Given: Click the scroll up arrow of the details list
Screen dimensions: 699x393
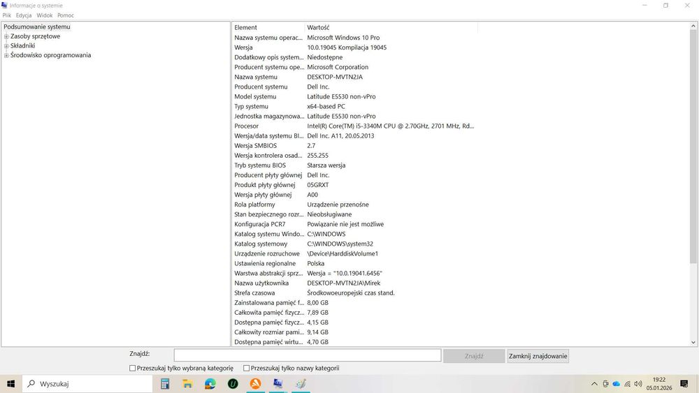Looking at the screenshot, I should click(x=693, y=27).
